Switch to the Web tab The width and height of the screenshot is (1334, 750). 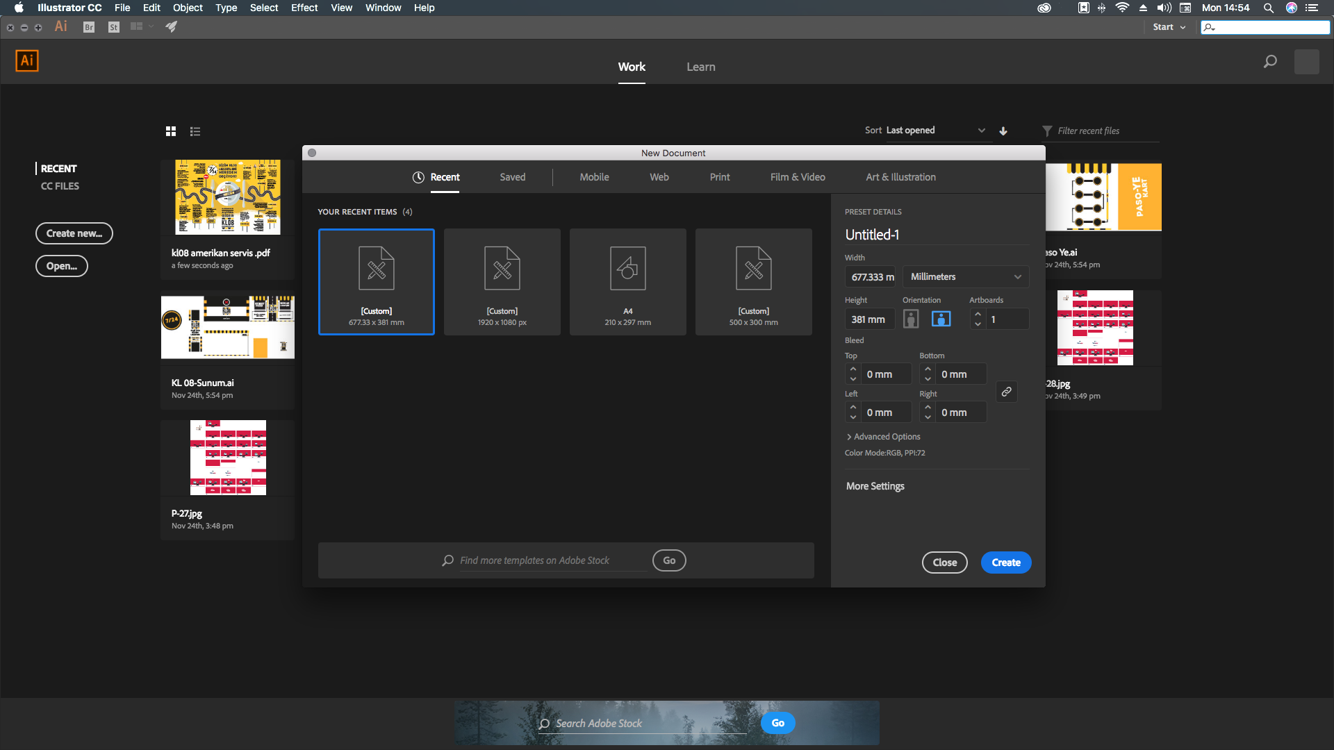point(659,177)
